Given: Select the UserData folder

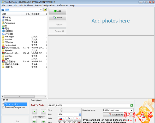Looking at the screenshot, I should (x=7, y=56).
